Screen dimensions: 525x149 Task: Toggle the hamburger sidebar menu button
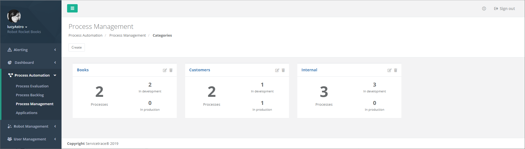coord(72,8)
